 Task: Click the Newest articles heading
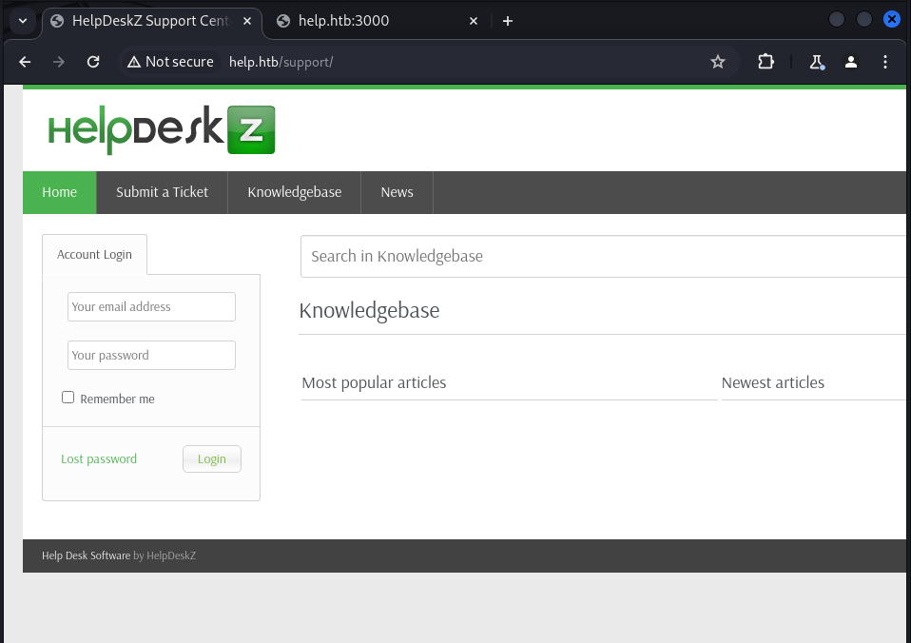pyautogui.click(x=773, y=382)
